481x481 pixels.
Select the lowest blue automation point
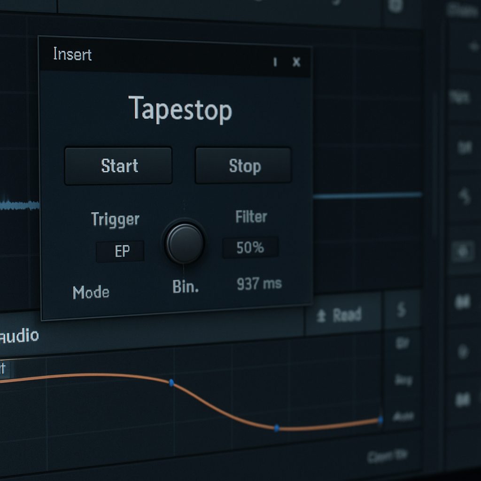coord(277,428)
